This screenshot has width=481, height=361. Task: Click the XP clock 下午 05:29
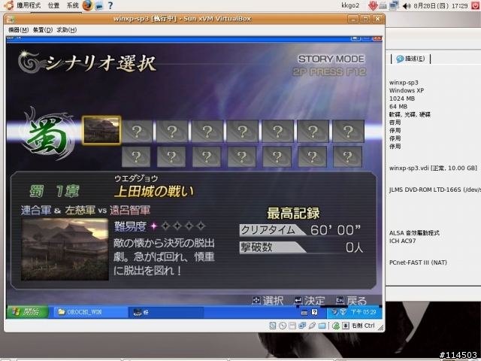point(363,312)
